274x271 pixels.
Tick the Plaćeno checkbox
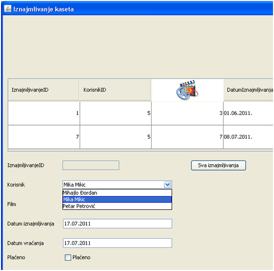click(68, 257)
